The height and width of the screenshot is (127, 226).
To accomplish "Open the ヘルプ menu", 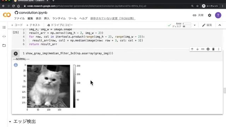I will click(x=83, y=18).
